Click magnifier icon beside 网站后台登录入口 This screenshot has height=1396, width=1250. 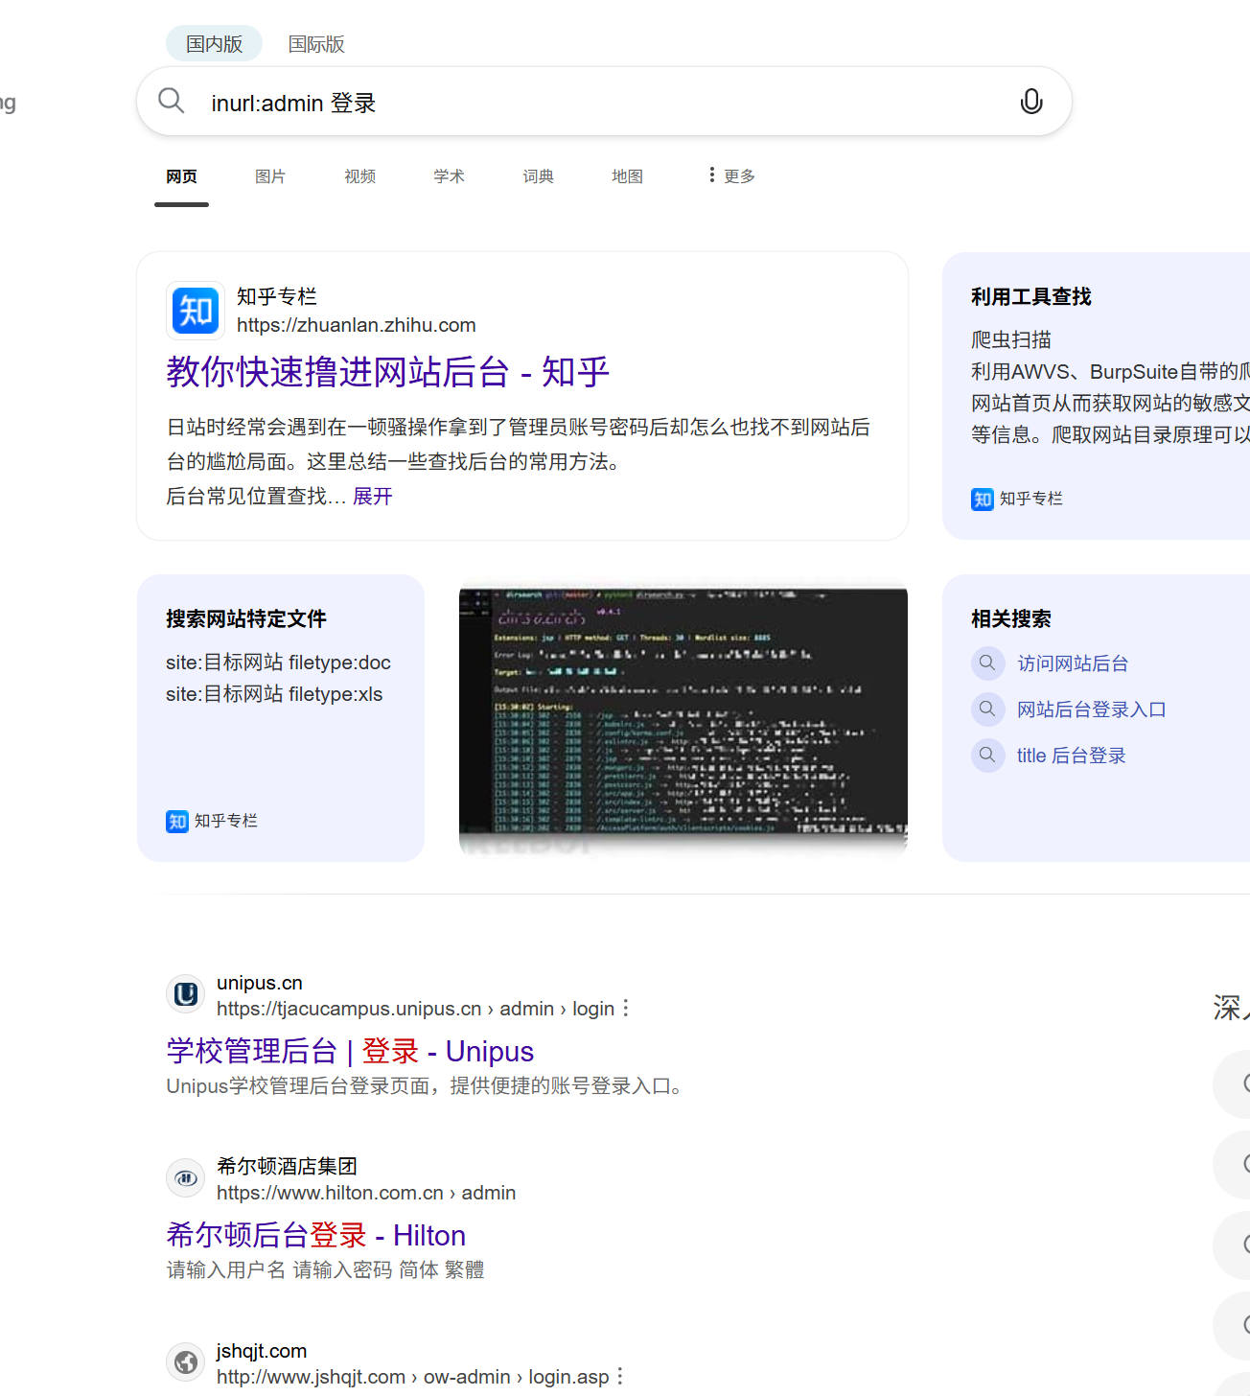pyautogui.click(x=987, y=709)
